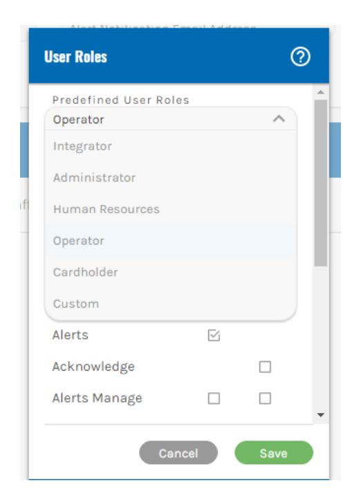Select the highlighted Operator list option
The height and width of the screenshot is (503, 352).
click(170, 240)
